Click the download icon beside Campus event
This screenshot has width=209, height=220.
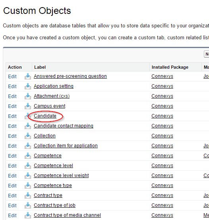coord(28,106)
